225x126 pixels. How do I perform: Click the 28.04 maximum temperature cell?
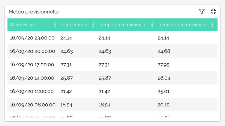(x=164, y=78)
